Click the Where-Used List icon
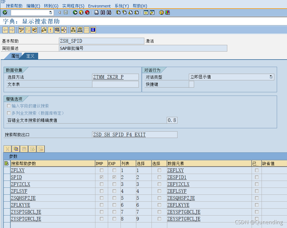Image resolution: width=287 pixels, height=228 pixels. point(57,30)
